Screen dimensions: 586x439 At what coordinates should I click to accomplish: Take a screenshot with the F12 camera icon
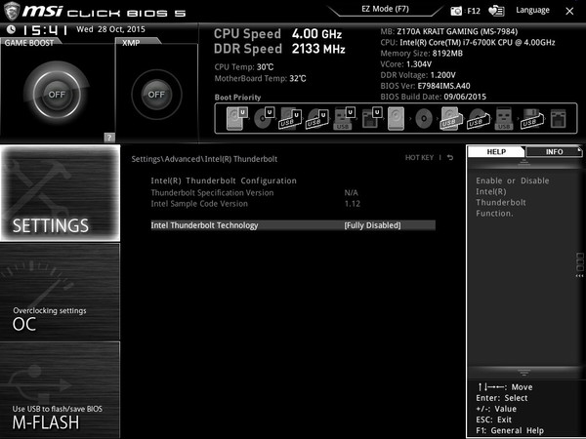click(456, 11)
